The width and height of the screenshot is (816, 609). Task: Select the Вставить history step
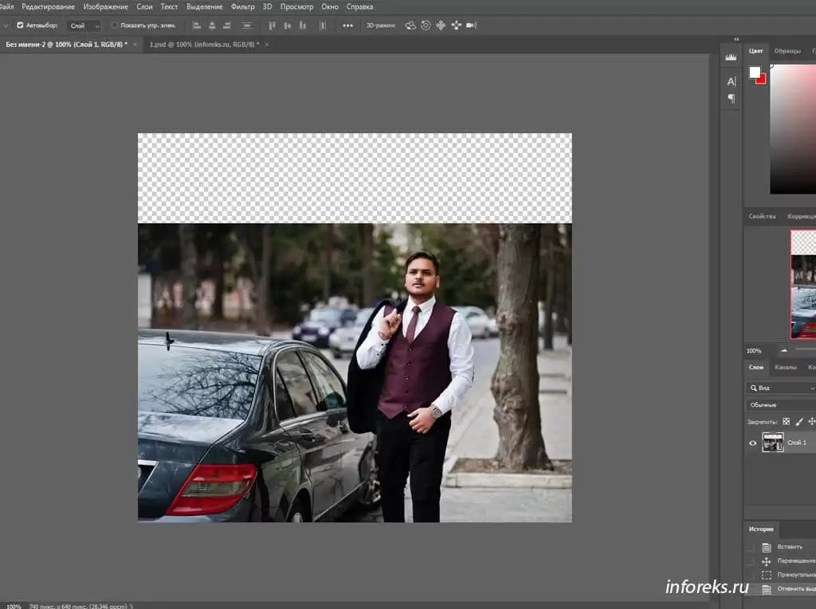[x=790, y=547]
